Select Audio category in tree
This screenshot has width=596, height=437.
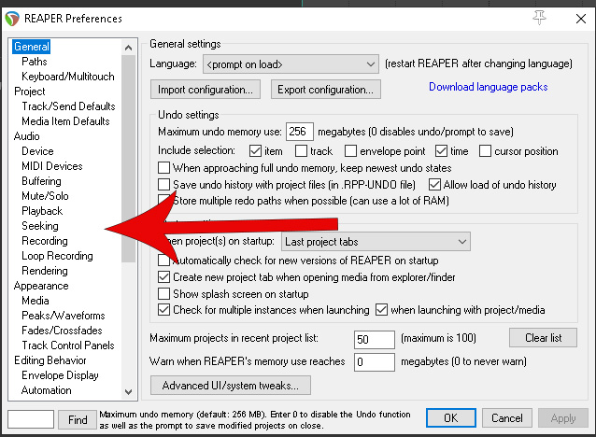click(x=26, y=136)
